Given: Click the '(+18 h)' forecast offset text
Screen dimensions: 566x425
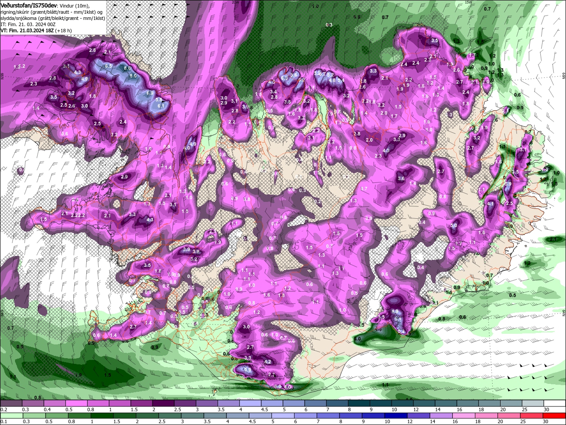Looking at the screenshot, I should [x=64, y=31].
